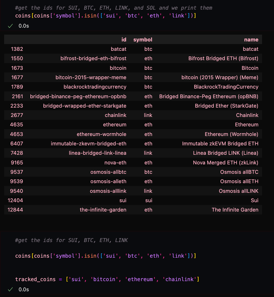The image size is (274, 297).
Task: Click row index 12404
Action: click(15, 200)
